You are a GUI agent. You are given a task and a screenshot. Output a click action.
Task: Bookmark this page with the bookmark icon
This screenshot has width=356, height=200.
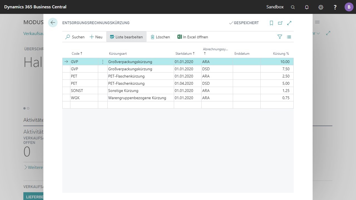(x=271, y=23)
